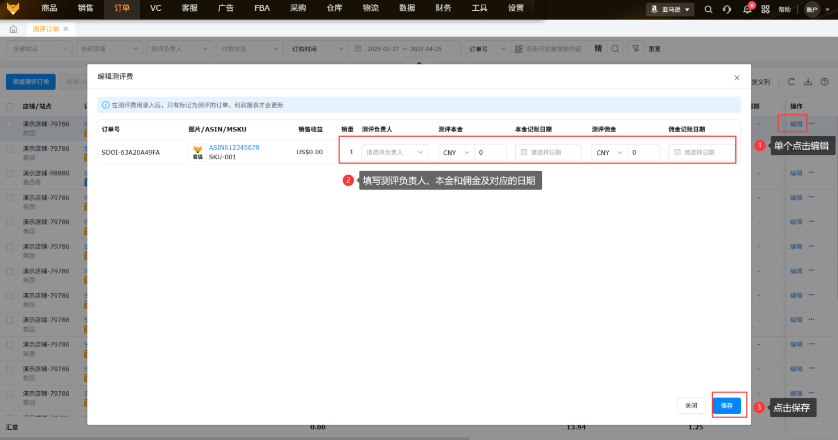Screen dimensions: 838x440
Task: Open the question-mark help icon above table
Action: [x=825, y=82]
